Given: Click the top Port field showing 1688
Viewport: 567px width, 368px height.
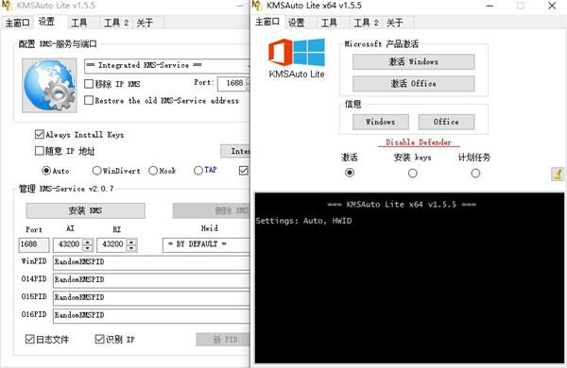Looking at the screenshot, I should click(x=232, y=83).
